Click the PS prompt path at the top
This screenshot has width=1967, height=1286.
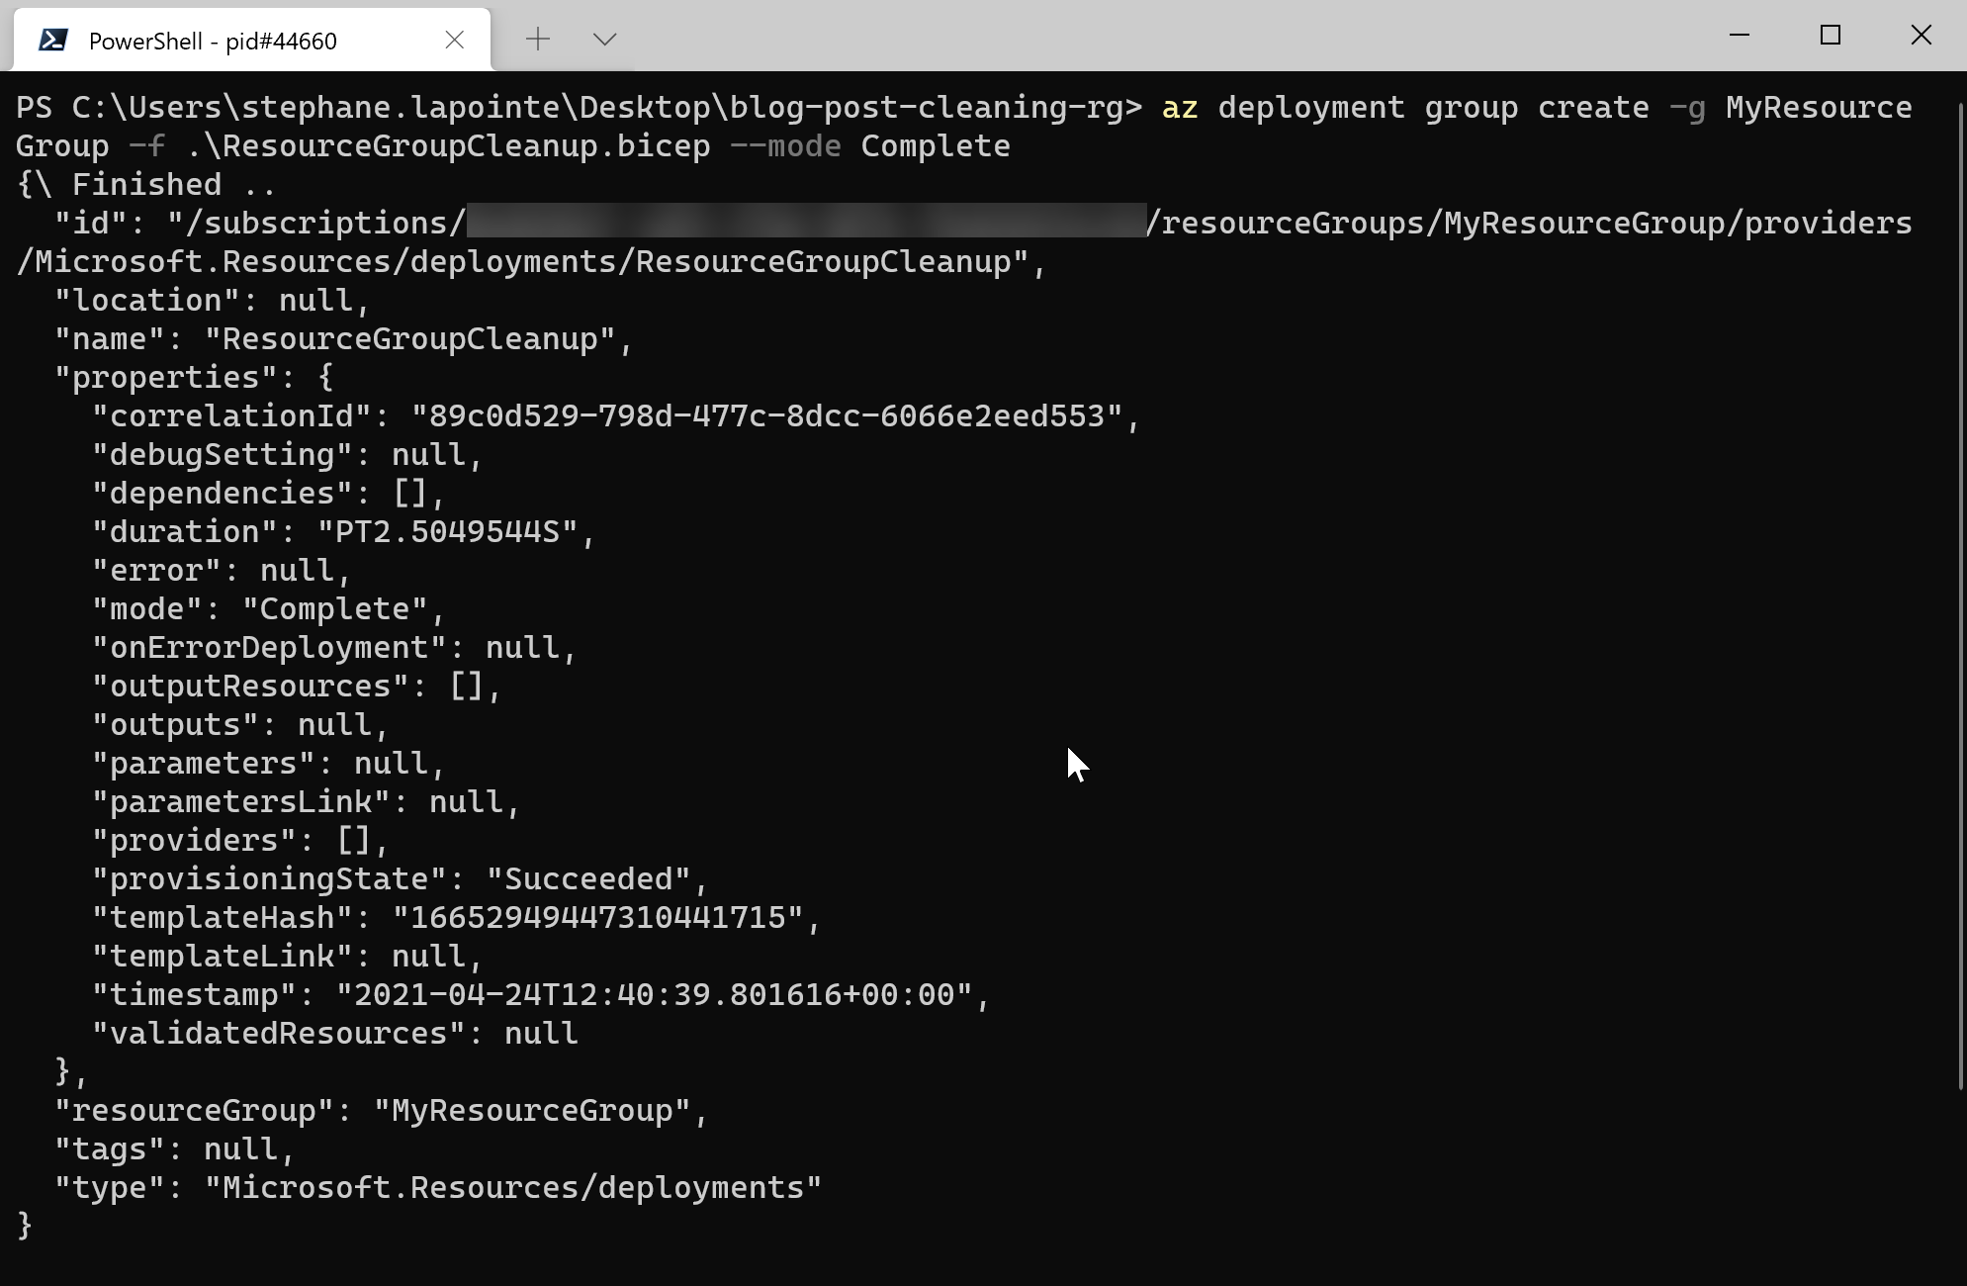[574, 107]
